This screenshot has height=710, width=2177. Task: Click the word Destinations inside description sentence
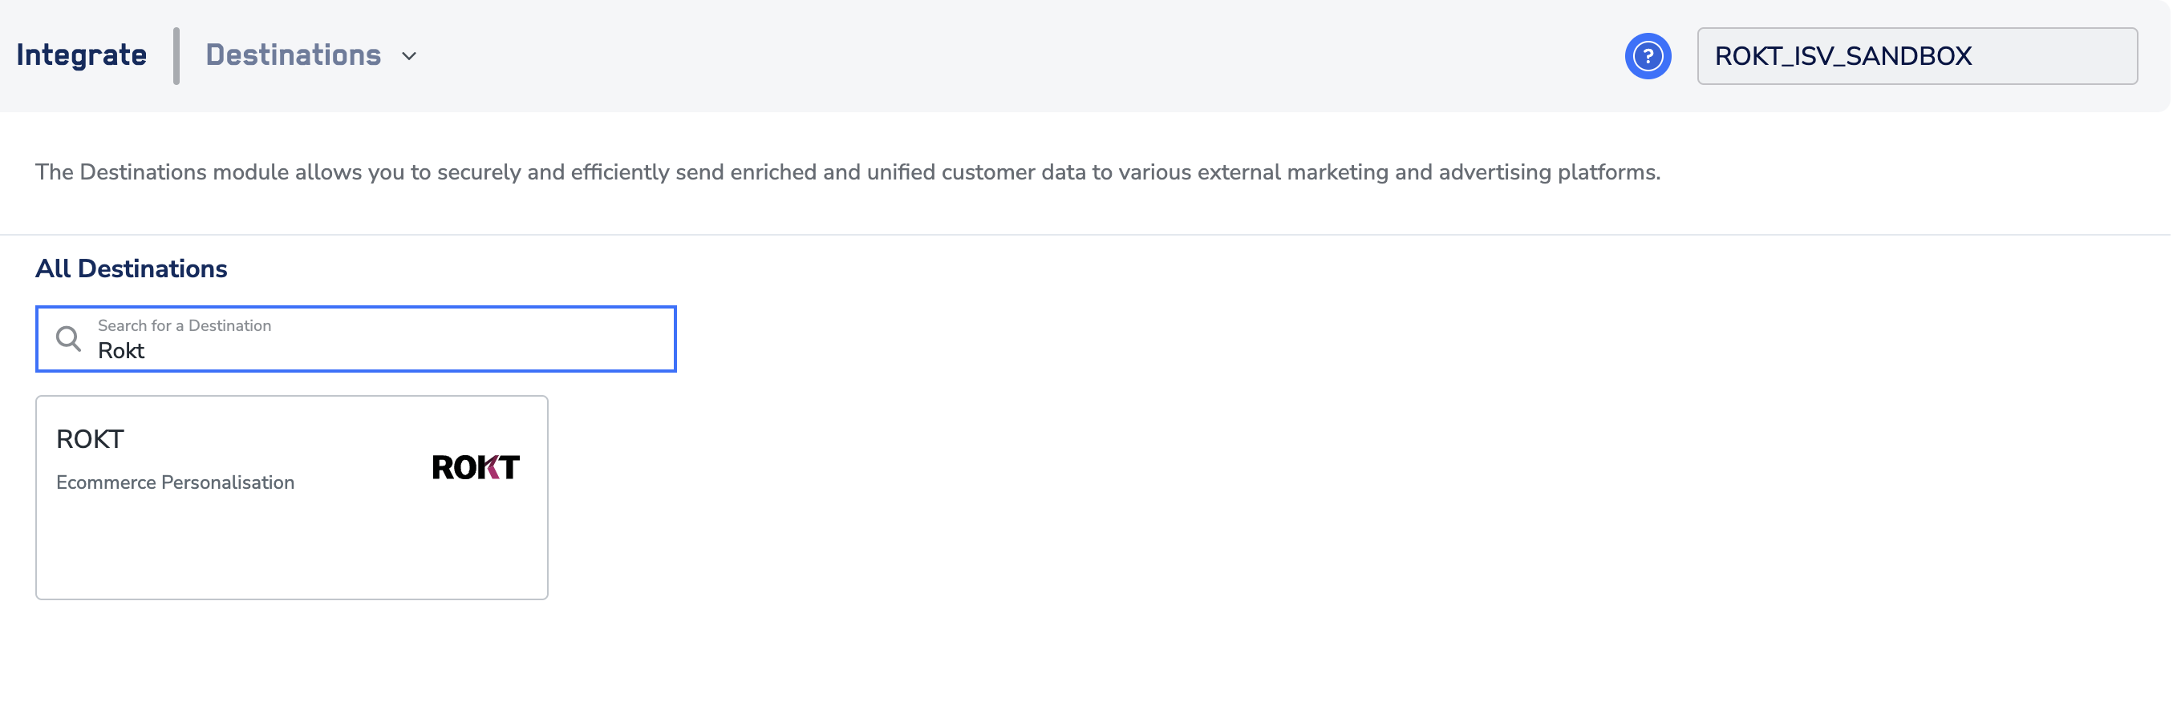(143, 172)
